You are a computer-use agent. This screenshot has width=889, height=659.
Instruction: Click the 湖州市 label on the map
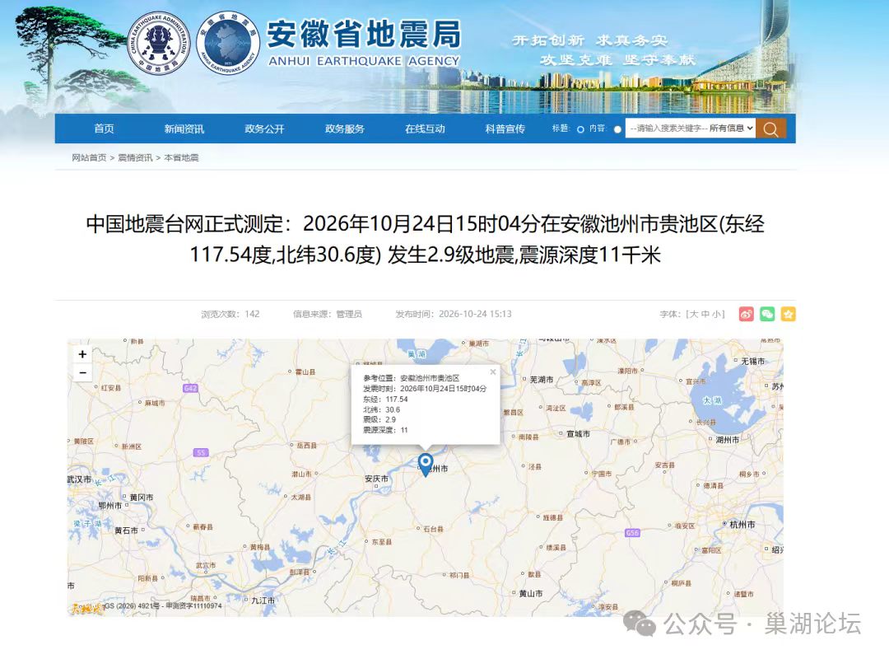pyautogui.click(x=728, y=439)
